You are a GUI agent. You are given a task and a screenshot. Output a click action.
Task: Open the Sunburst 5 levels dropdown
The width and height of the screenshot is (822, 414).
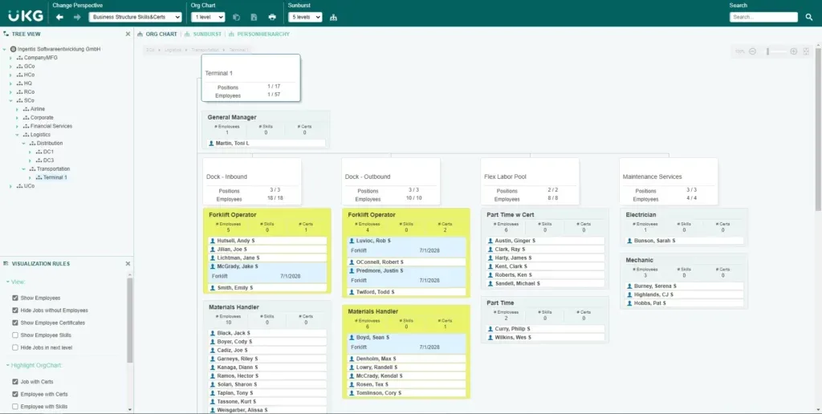click(x=305, y=18)
